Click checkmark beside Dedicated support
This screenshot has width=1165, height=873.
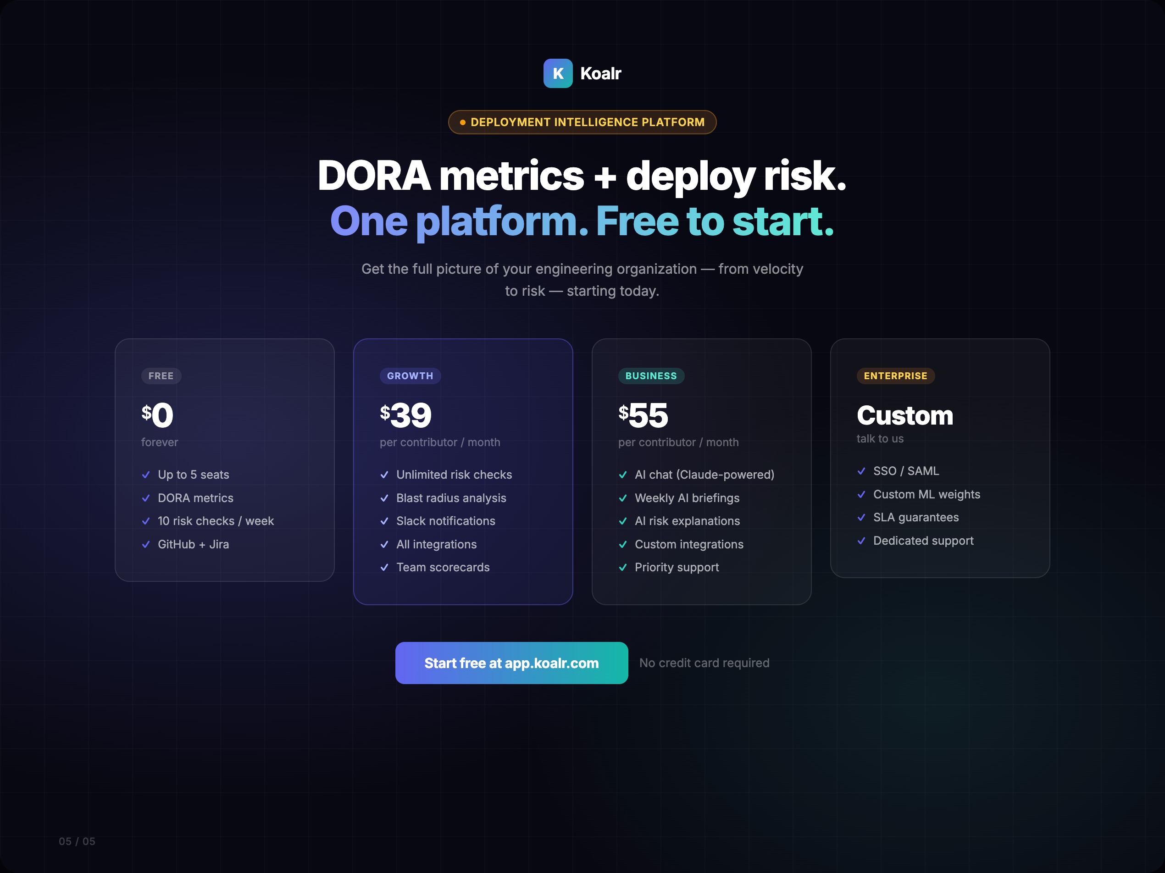861,541
